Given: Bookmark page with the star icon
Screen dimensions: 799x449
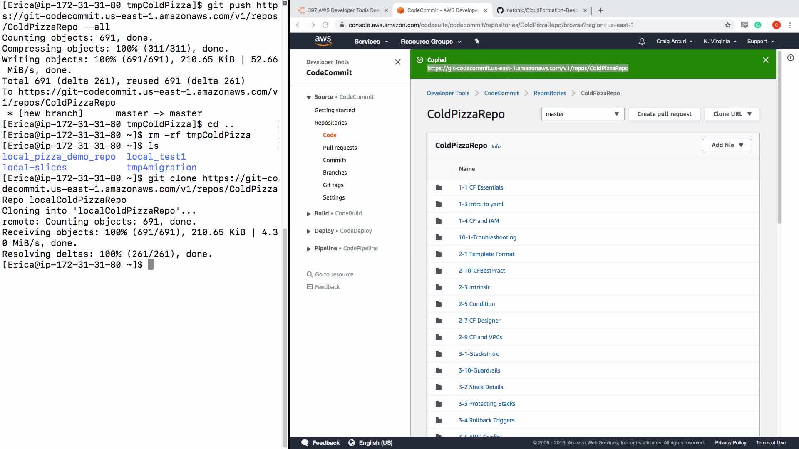Looking at the screenshot, I should [x=727, y=25].
